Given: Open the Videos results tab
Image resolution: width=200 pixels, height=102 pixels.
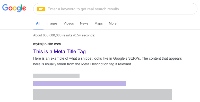Looking at the screenshot, I should coord(69,23).
